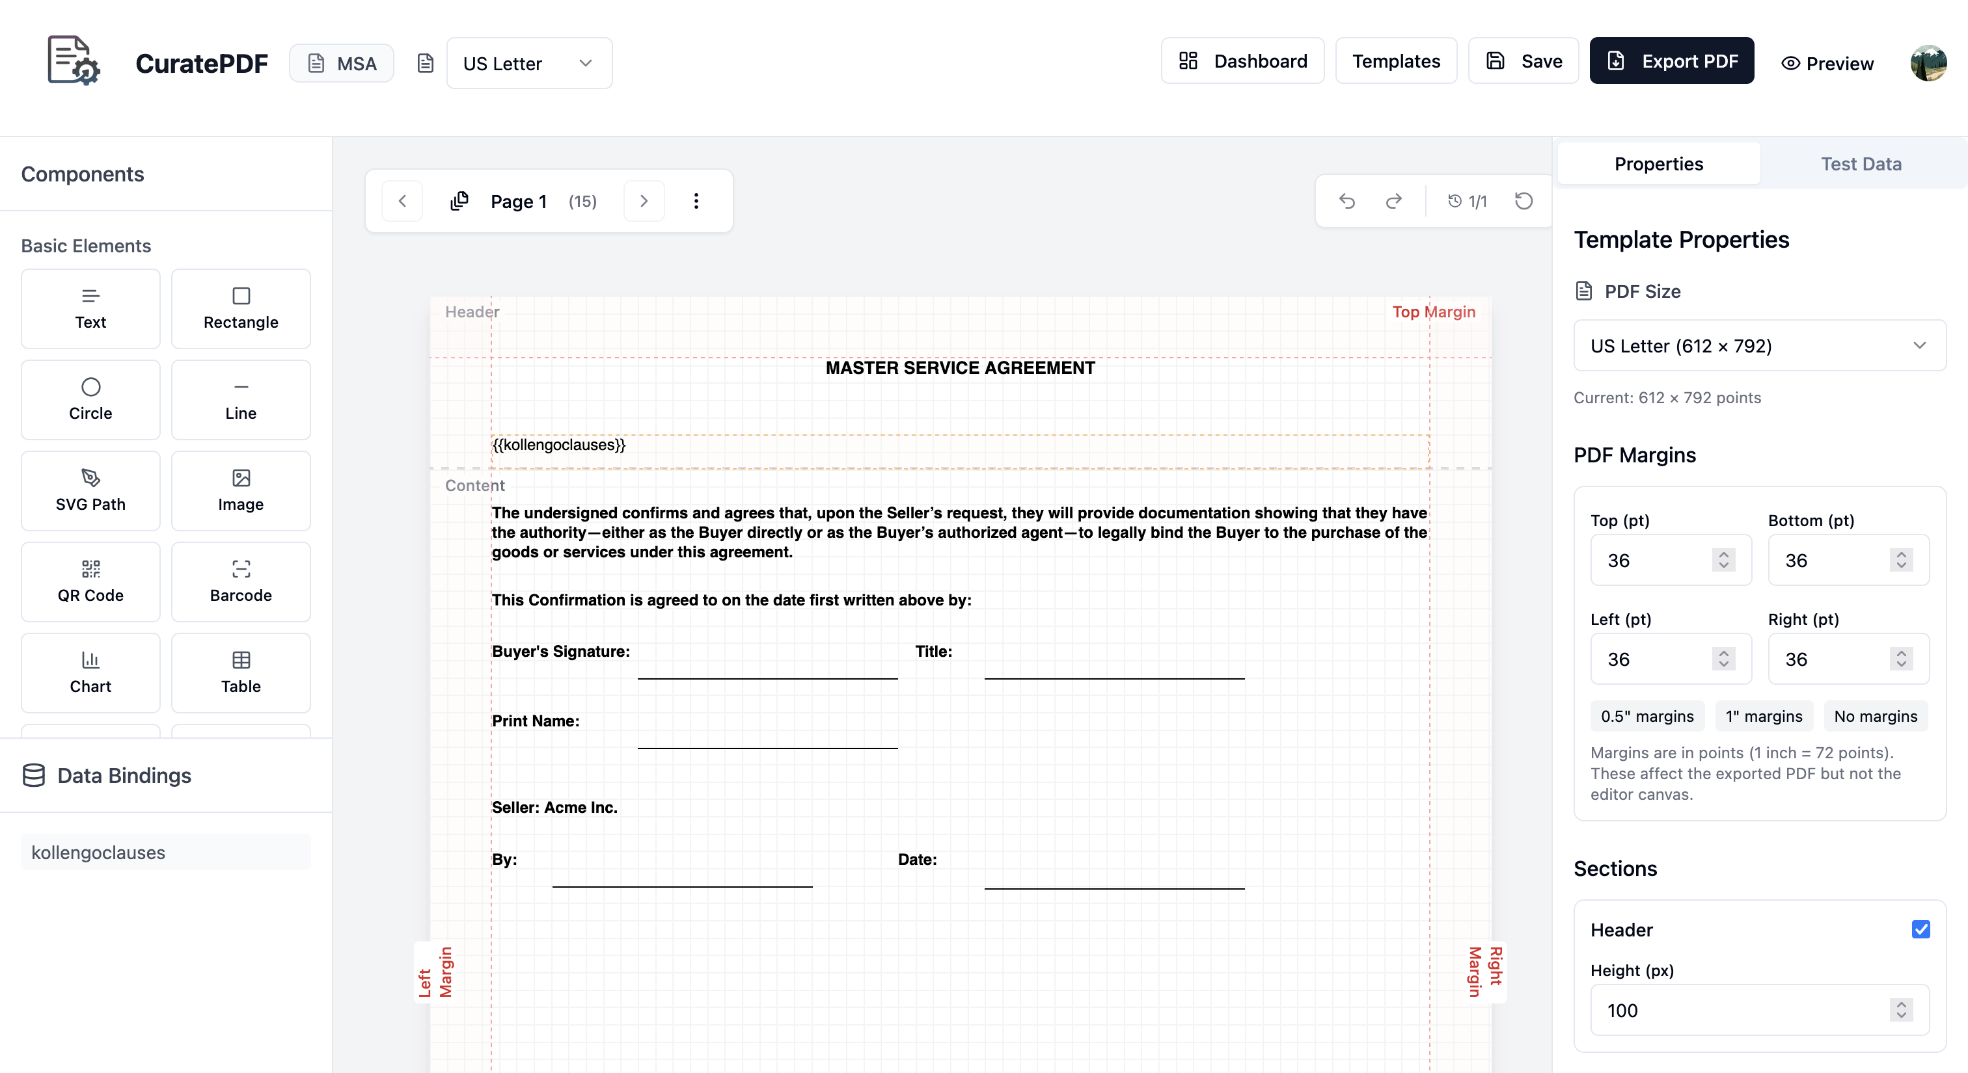Add an SVG Path element
Viewport: 1968px width, 1073px height.
click(x=90, y=490)
